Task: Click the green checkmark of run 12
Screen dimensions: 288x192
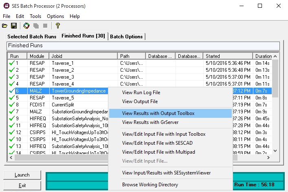Action: (11, 132)
